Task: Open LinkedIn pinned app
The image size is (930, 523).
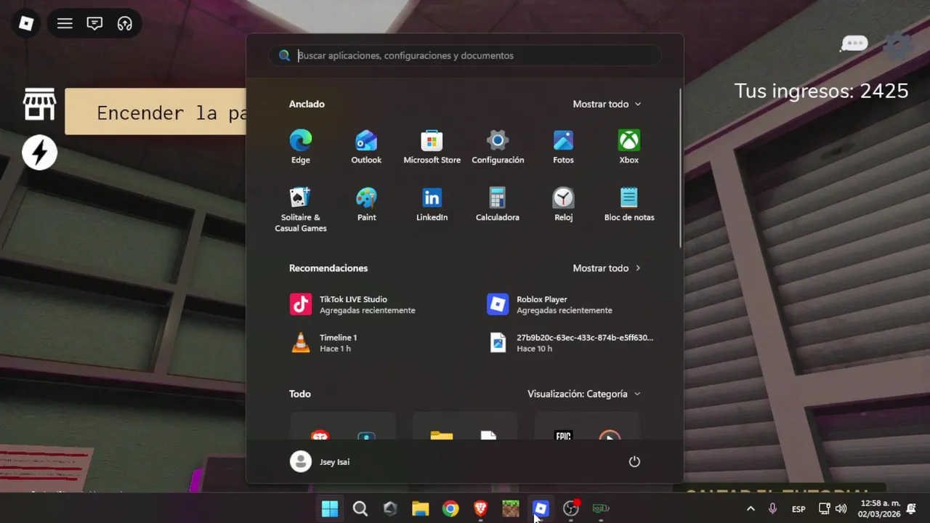Action: [x=432, y=205]
